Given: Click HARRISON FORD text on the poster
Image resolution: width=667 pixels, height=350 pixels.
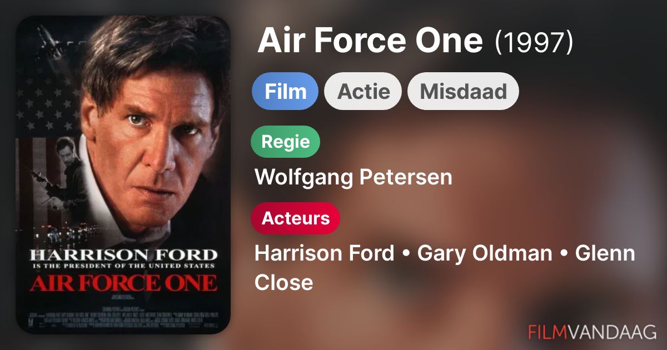Looking at the screenshot, I should (123, 255).
